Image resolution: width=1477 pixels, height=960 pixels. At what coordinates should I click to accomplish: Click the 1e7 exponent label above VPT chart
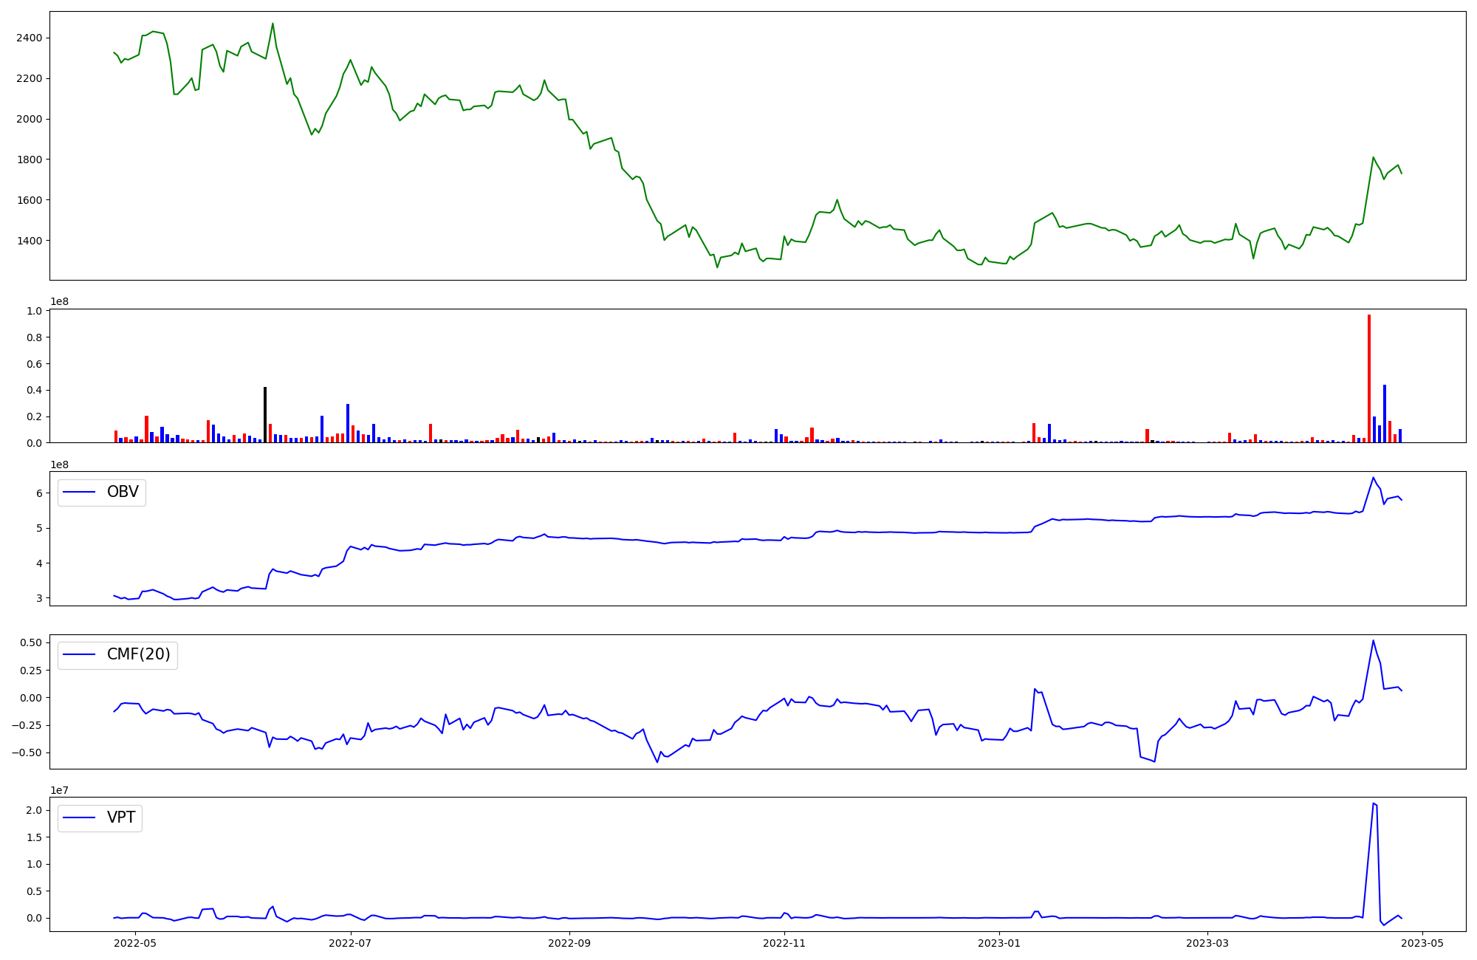pyautogui.click(x=59, y=790)
